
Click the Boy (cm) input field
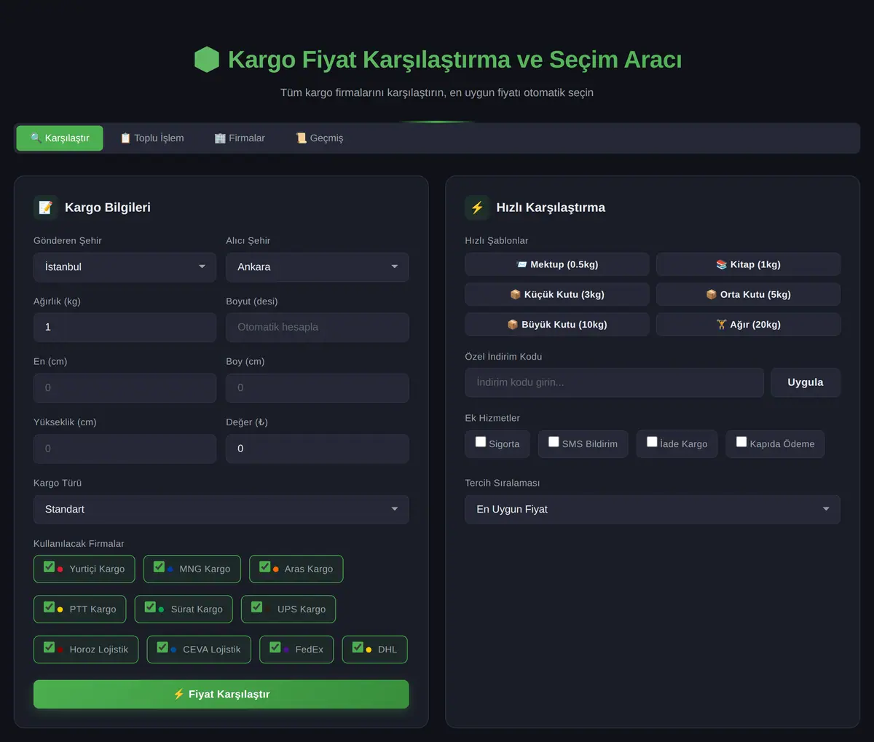pos(317,388)
